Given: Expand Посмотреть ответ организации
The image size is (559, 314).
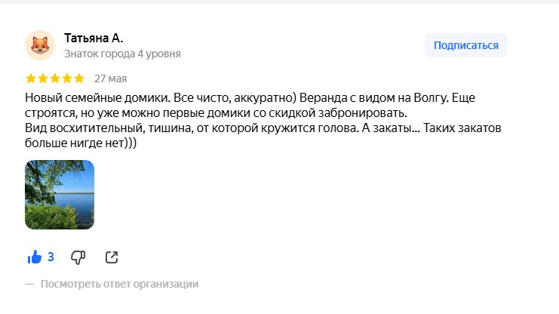Looking at the screenshot, I should tap(119, 284).
